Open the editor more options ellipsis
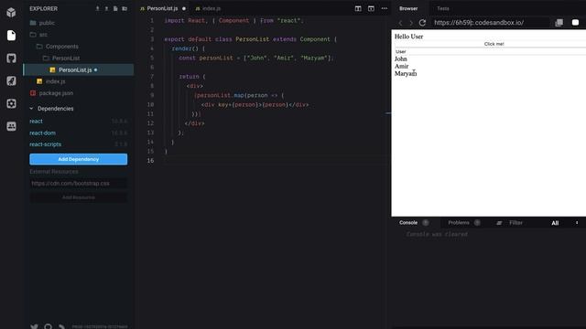The height and width of the screenshot is (329, 586). [385, 8]
